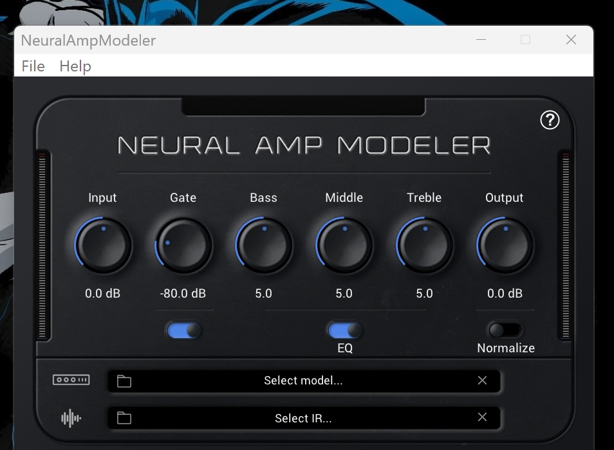The width and height of the screenshot is (614, 450).
Task: Open the help question mark icon
Action: (550, 120)
